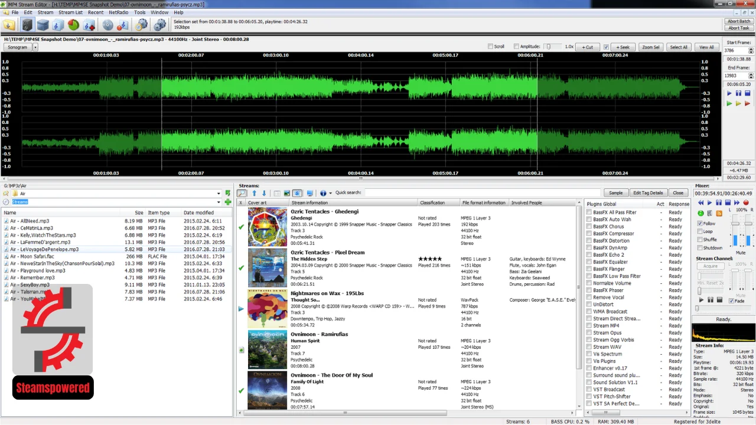Click the Sample button
This screenshot has height=425, width=756.
[615, 193]
